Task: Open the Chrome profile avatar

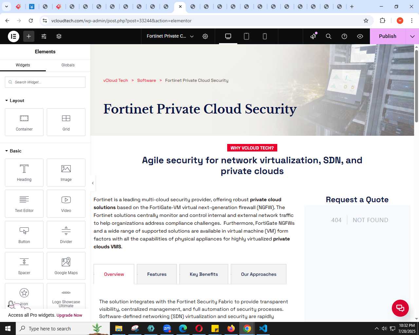Action: [400, 21]
